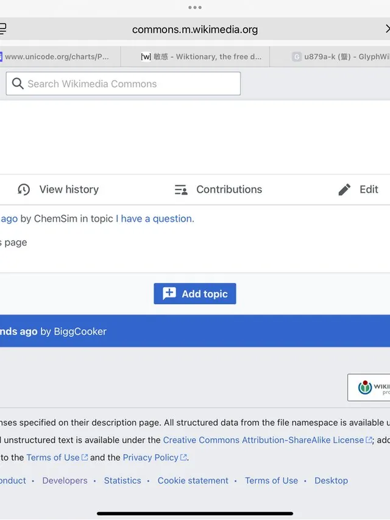Screen dimensions: 390x520
Task: Click the 'by ChemSim in topic' text
Action: pos(66,218)
